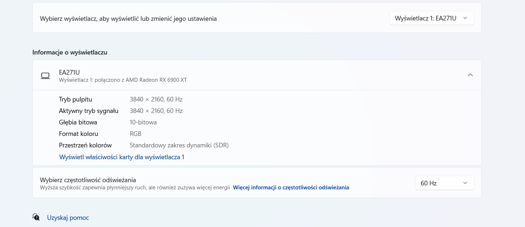Click the "Standardowy zakres dynamiki (SDR)" value
525x227 pixels.
(x=179, y=145)
